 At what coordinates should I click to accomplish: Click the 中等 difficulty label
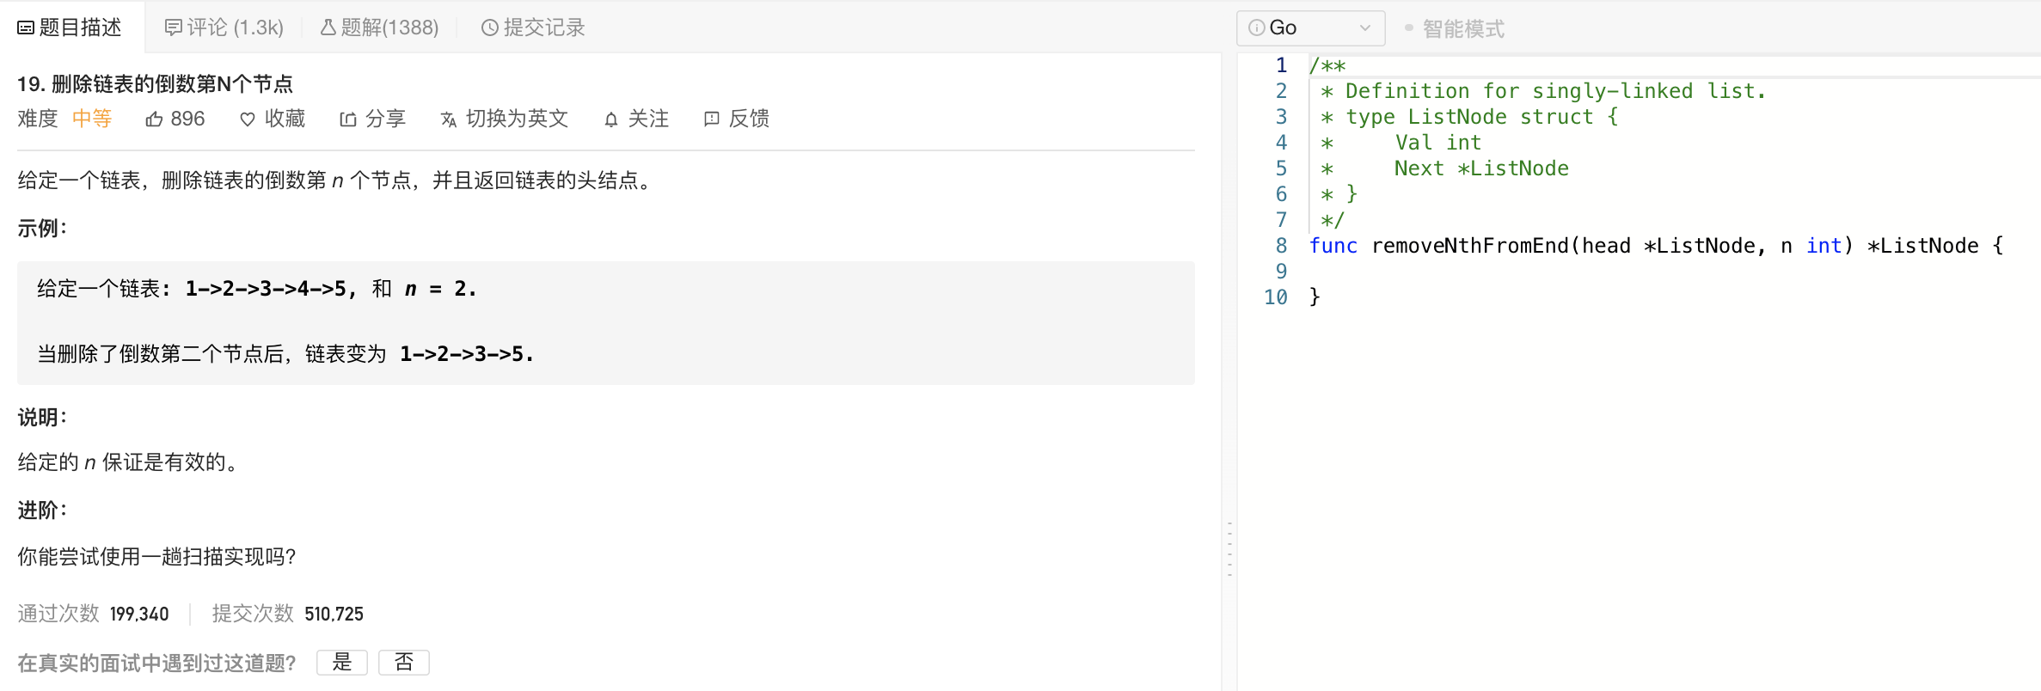tap(92, 119)
